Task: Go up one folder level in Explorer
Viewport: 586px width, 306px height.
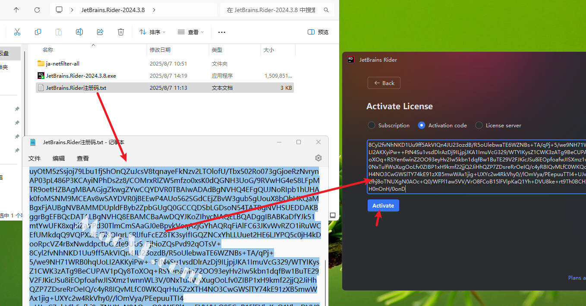Action: click(x=16, y=9)
